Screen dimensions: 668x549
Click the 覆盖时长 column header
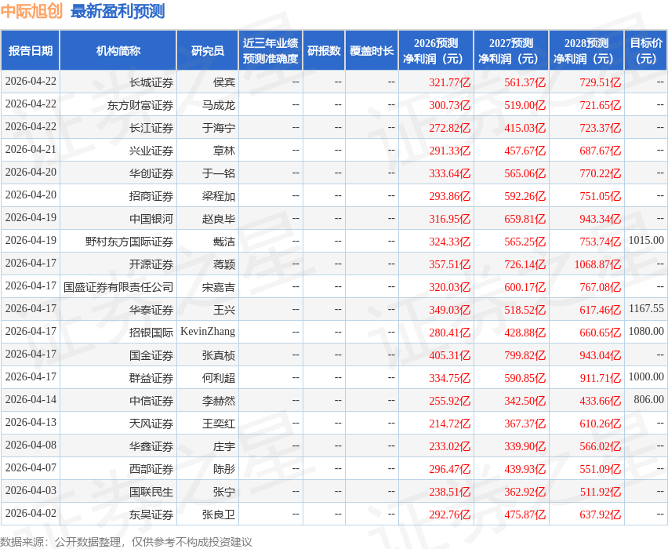pos(372,50)
